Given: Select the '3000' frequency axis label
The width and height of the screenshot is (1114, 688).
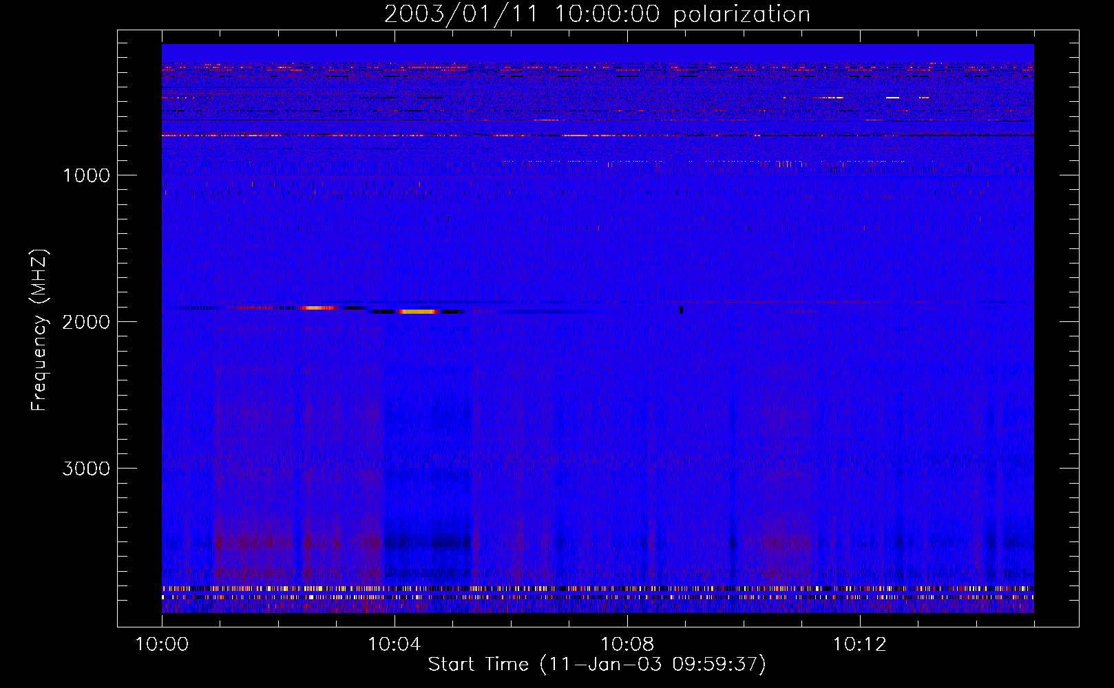Looking at the screenshot, I should [86, 469].
